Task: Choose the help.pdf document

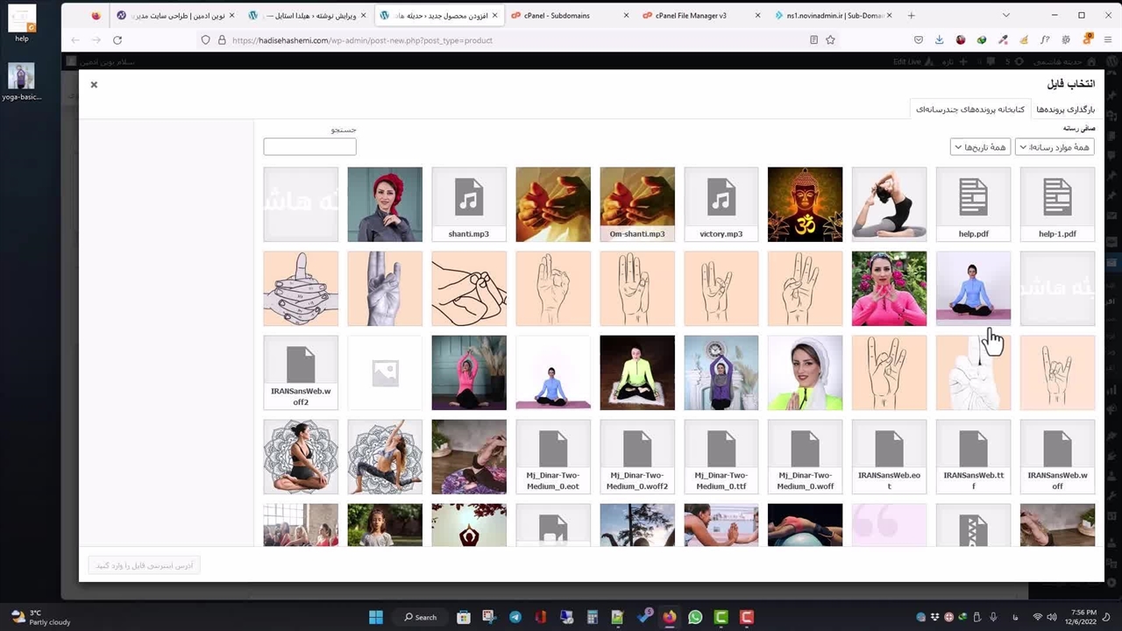Action: tap(973, 204)
